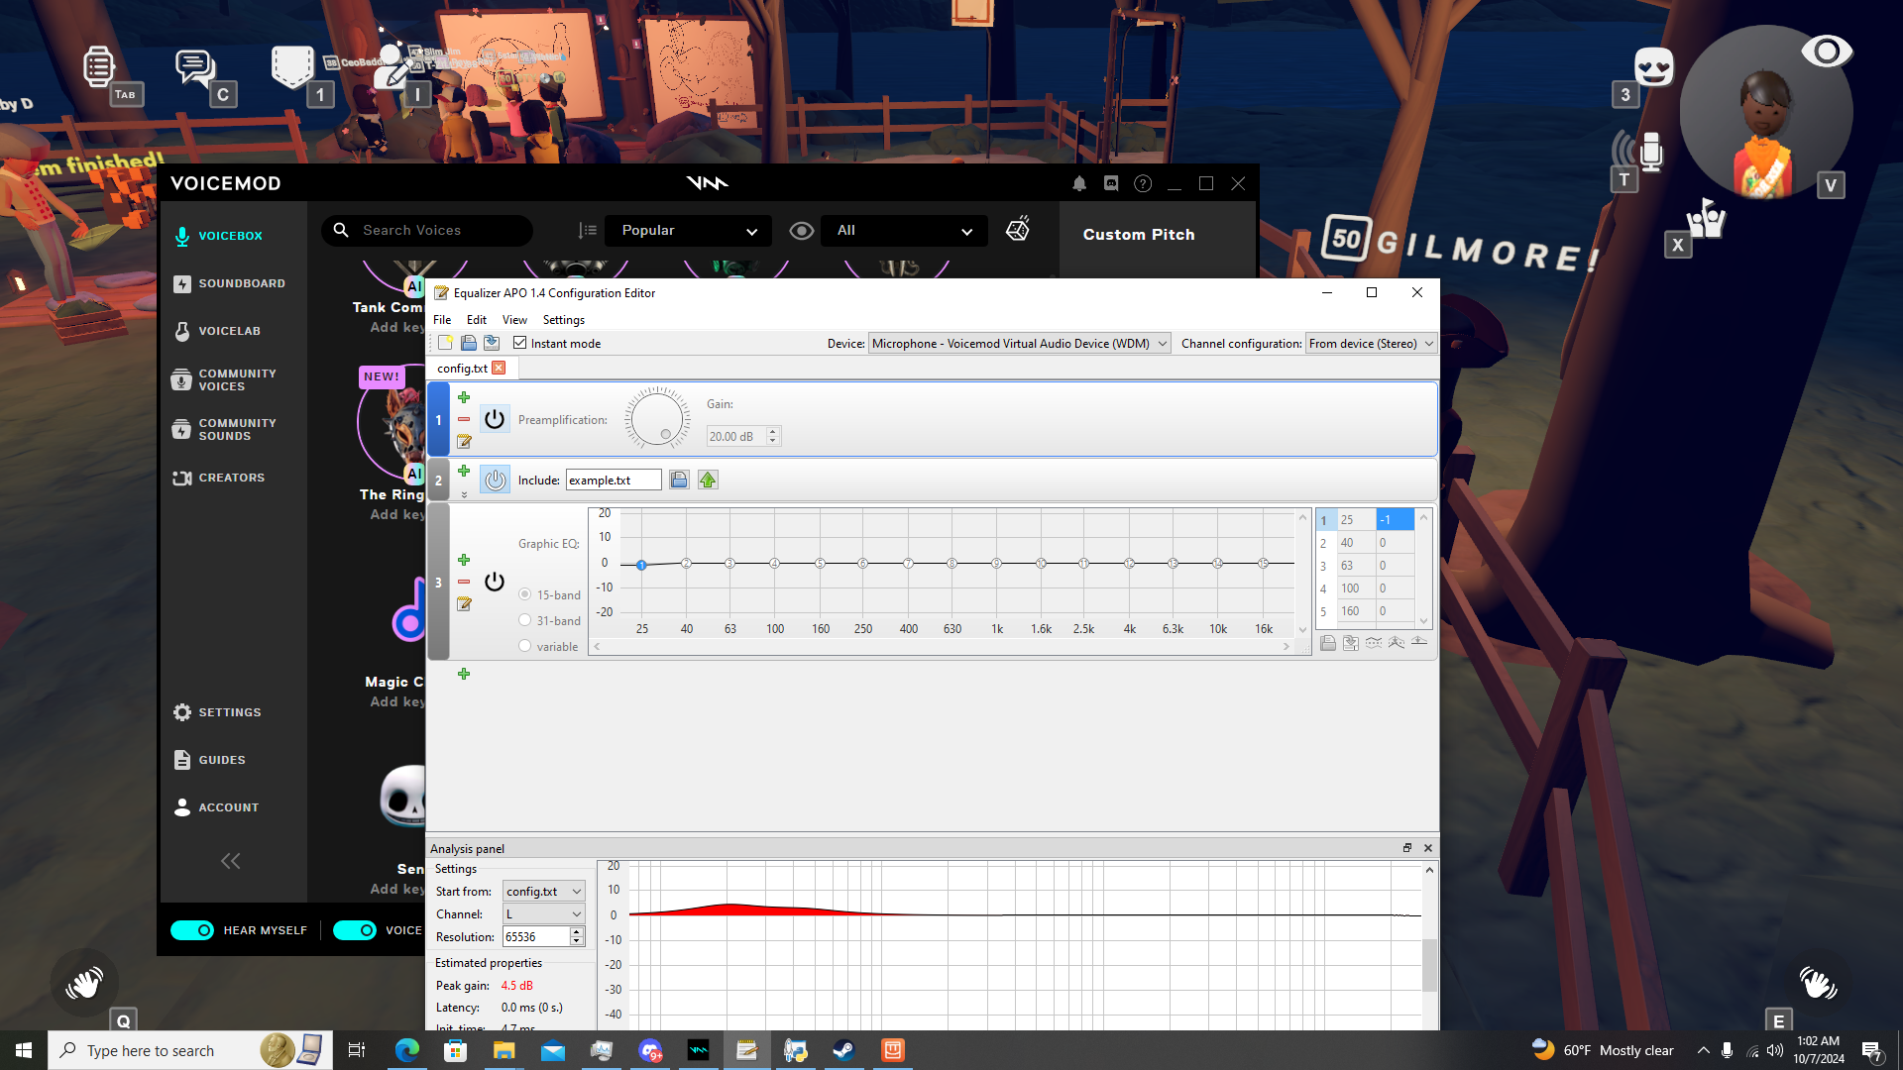Uncheck the Instant mode checkbox
This screenshot has width=1903, height=1070.
pyautogui.click(x=520, y=343)
